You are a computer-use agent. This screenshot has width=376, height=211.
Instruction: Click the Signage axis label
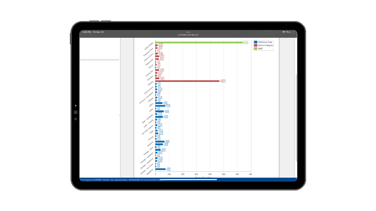(x=151, y=100)
